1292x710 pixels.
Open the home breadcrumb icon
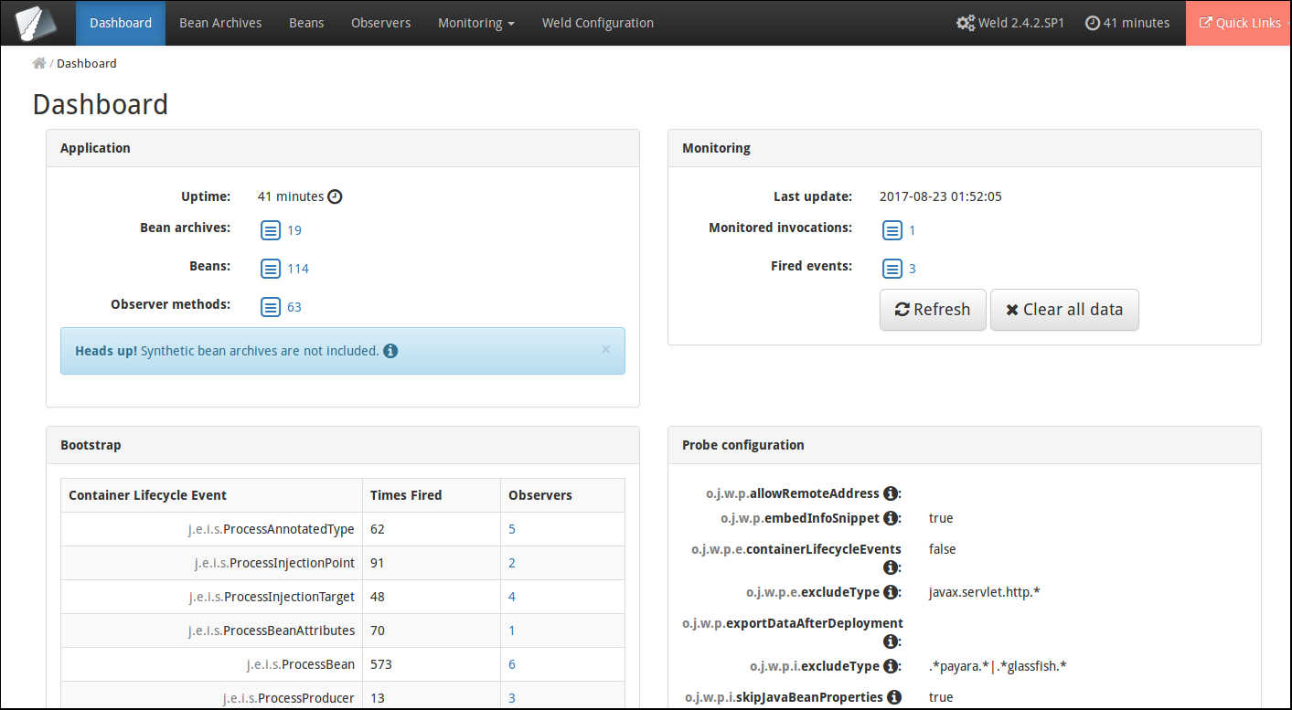click(37, 62)
